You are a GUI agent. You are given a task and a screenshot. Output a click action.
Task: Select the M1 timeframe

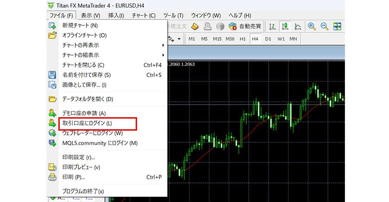pos(192,39)
